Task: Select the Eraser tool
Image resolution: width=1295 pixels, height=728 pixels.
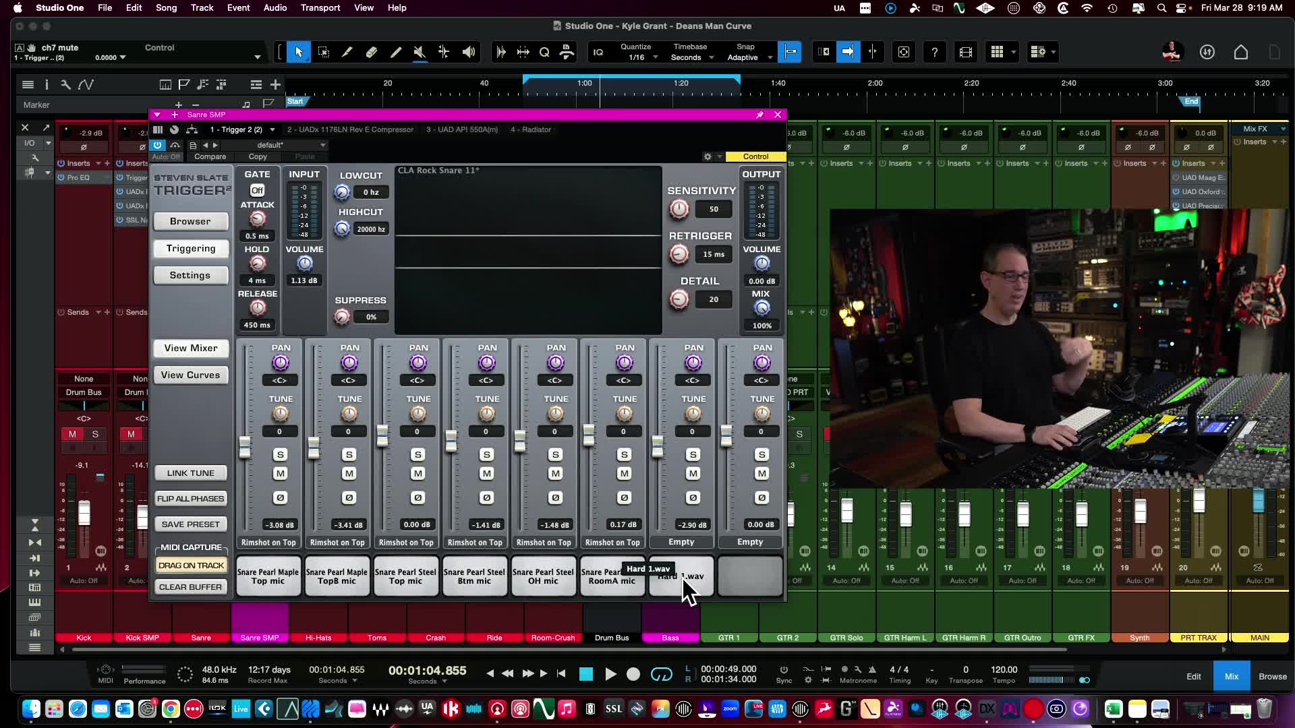Action: pyautogui.click(x=372, y=52)
